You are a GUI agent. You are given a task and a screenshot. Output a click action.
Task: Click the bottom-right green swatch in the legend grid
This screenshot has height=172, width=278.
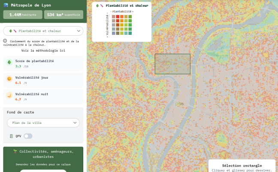point(130,33)
